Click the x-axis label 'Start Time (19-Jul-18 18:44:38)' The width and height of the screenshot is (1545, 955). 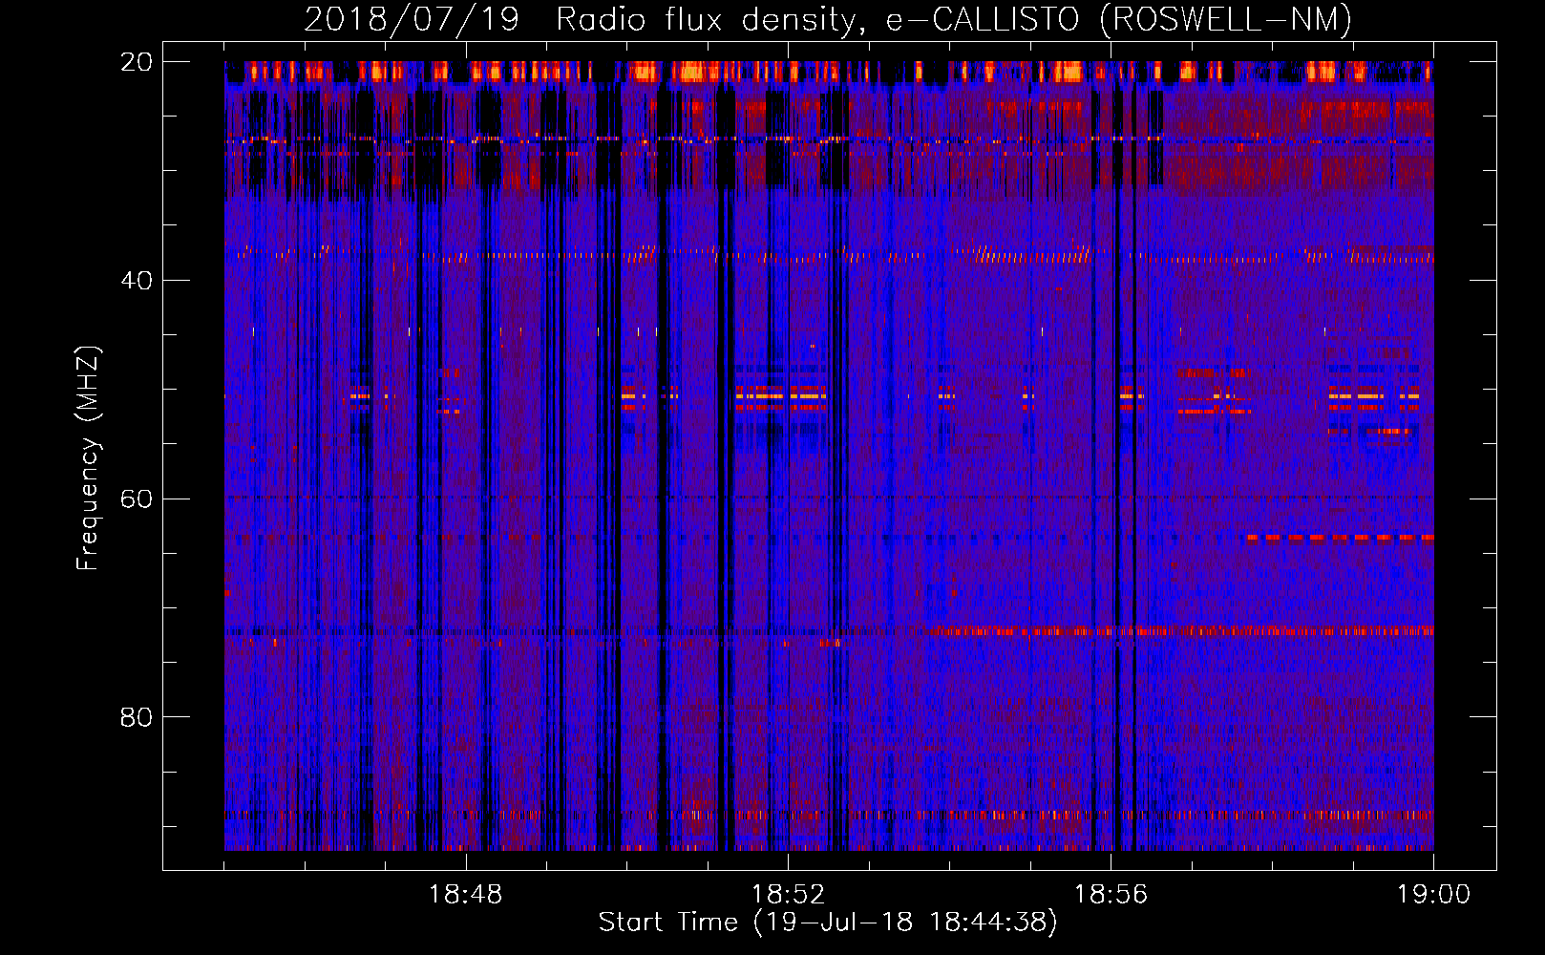(x=828, y=923)
